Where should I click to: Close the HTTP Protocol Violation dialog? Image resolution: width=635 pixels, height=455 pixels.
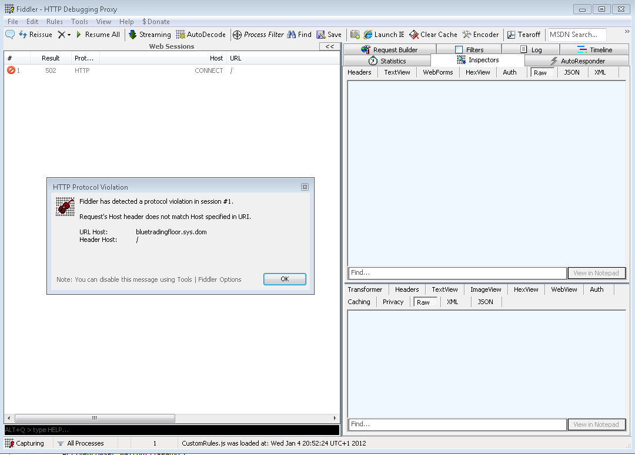(305, 187)
